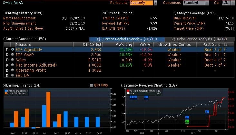
Task: Click the -15.0% YoY growth value
Action: pos(146,50)
